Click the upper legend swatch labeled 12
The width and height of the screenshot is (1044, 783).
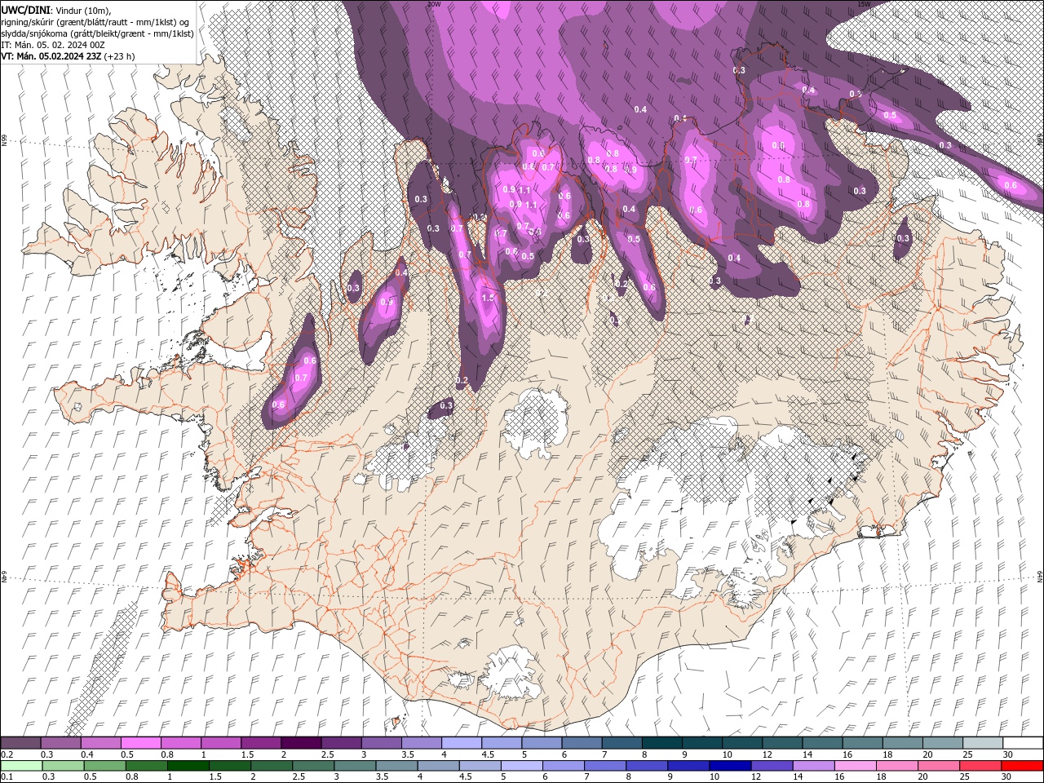[781, 743]
